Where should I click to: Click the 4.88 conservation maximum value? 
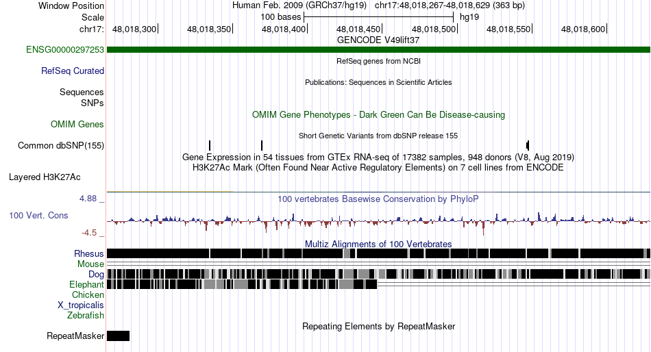click(88, 199)
